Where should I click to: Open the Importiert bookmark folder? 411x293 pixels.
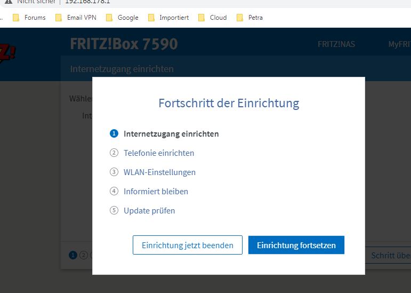[x=168, y=18]
